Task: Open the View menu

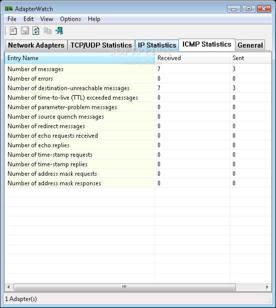Action: (x=46, y=19)
